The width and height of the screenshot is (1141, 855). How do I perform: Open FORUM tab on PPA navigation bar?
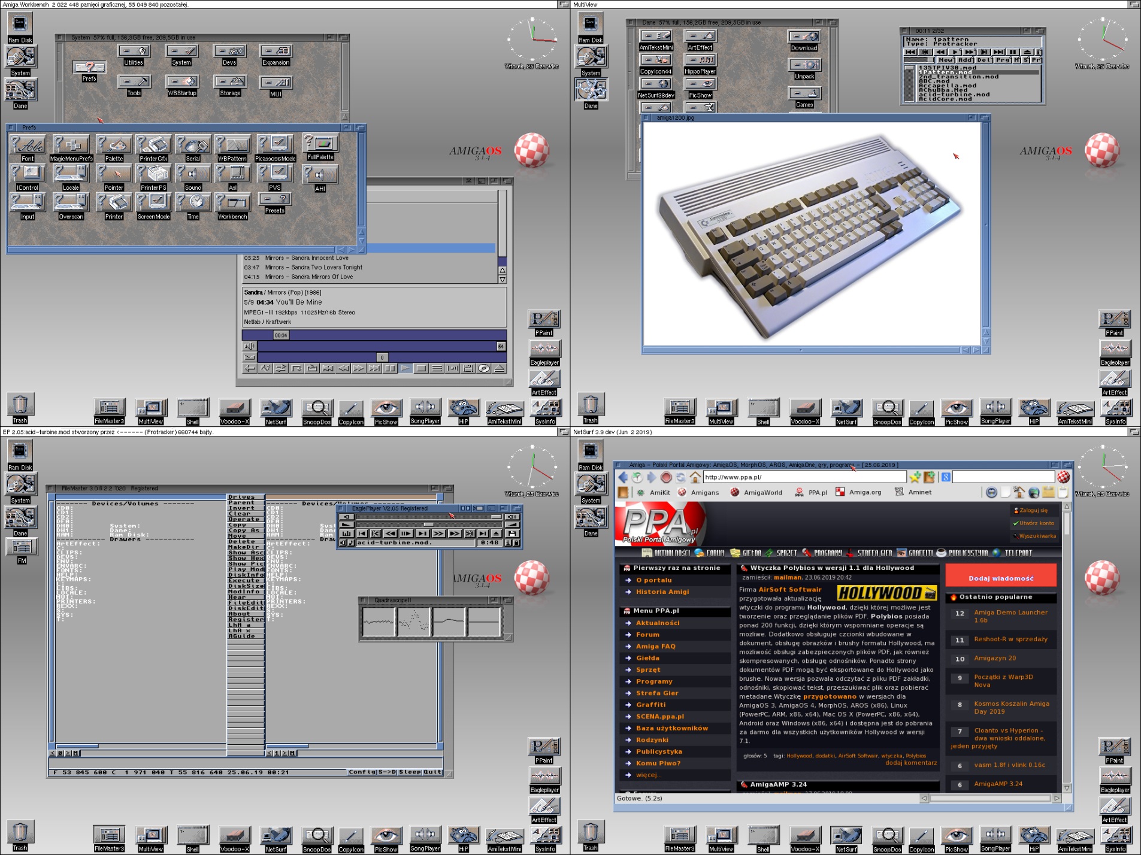(x=710, y=553)
